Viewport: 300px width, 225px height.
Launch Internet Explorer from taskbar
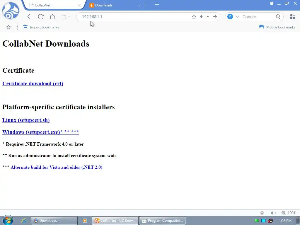point(24,221)
